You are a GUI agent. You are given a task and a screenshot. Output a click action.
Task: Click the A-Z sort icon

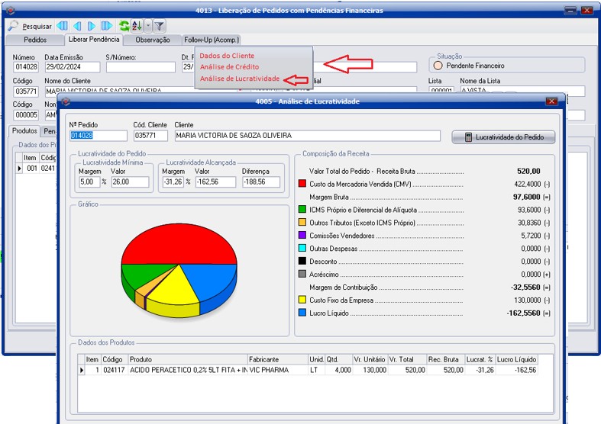[x=137, y=26]
